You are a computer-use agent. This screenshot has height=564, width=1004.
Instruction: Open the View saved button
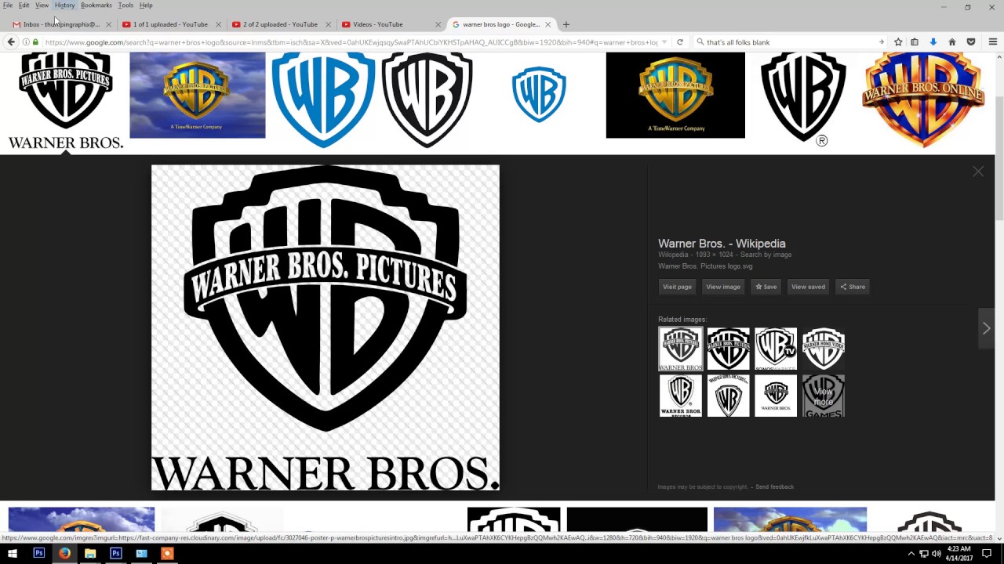pyautogui.click(x=808, y=287)
